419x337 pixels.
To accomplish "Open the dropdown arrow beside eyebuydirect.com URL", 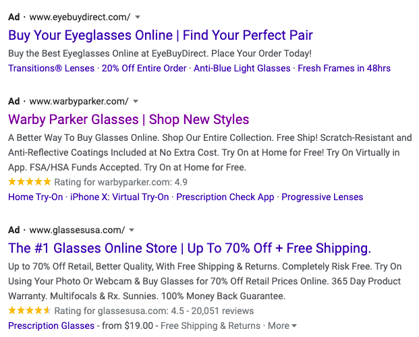I will (138, 18).
